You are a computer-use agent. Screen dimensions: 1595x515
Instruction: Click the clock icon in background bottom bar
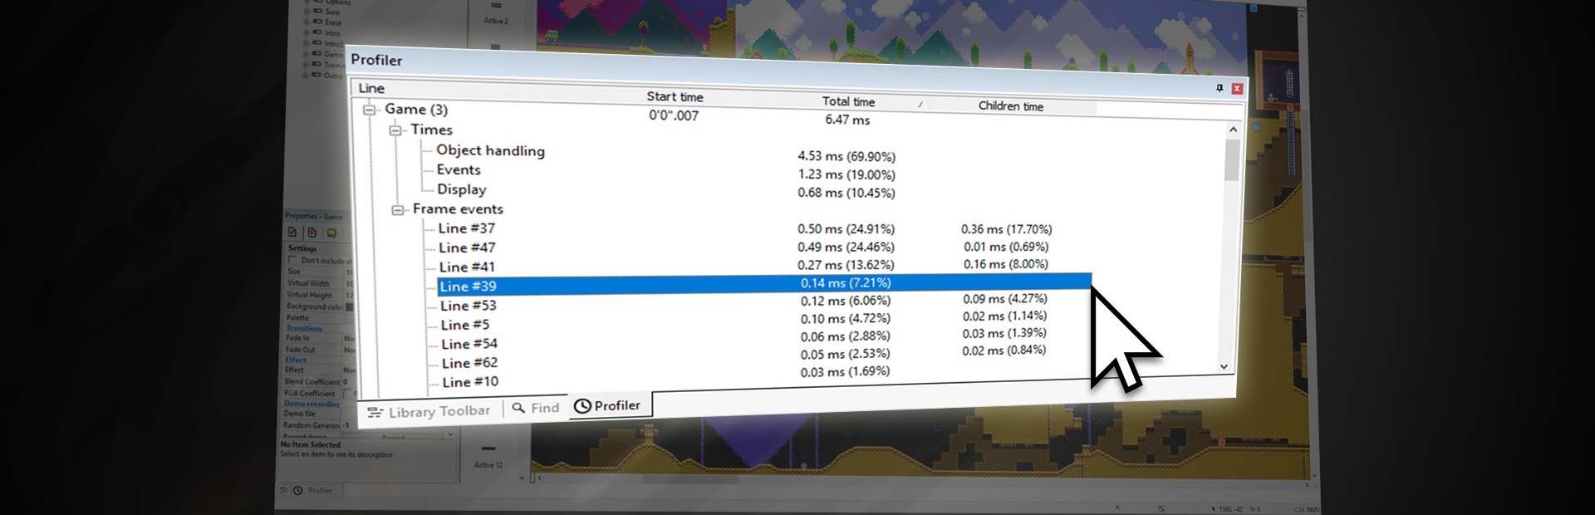point(298,491)
